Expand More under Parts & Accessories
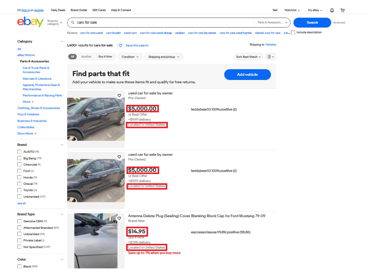The height and width of the screenshot is (275, 367). pos(28,102)
